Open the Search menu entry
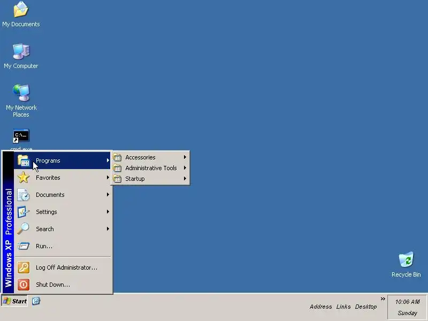 tap(63, 229)
